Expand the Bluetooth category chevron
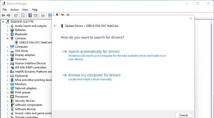214x118 pixels. (x=7, y=34)
